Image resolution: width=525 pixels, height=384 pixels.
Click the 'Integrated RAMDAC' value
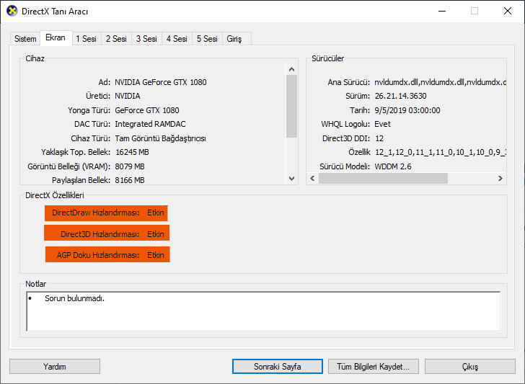[x=150, y=124]
